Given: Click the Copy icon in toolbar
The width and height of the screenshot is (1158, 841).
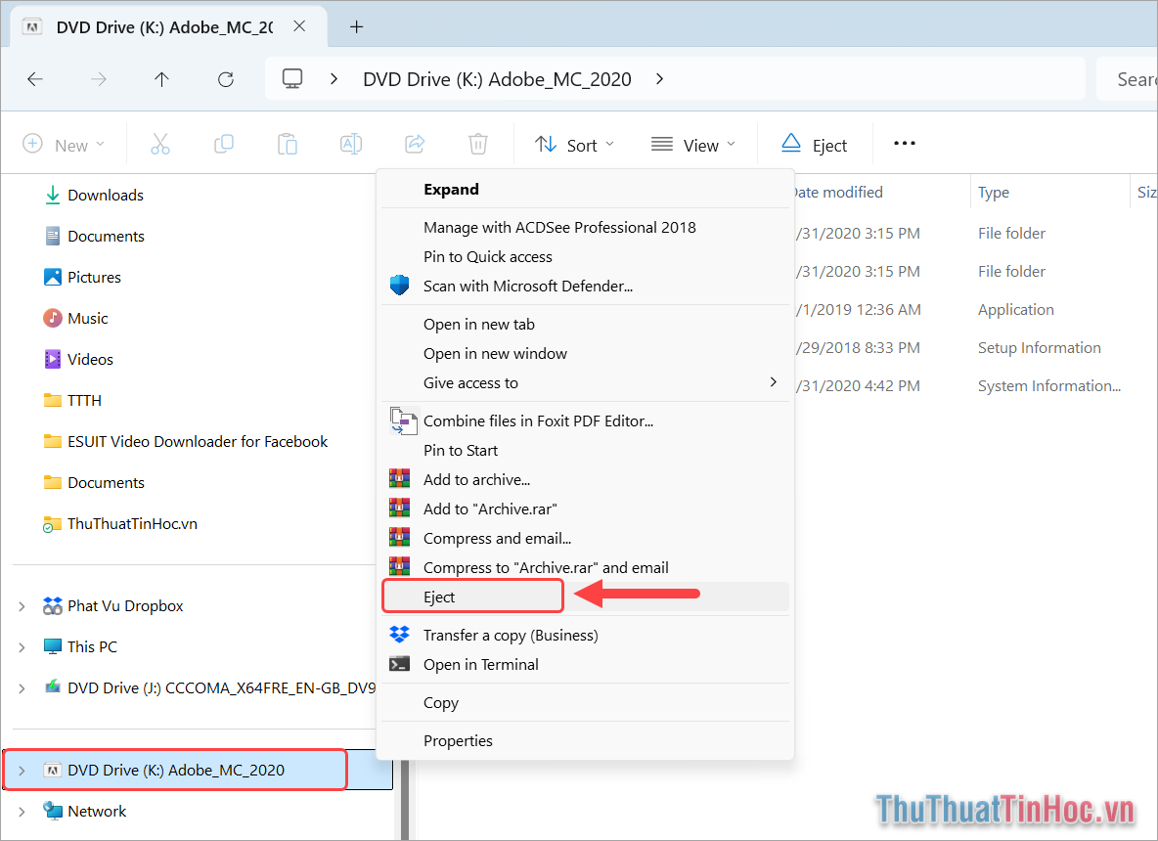Looking at the screenshot, I should pos(224,144).
